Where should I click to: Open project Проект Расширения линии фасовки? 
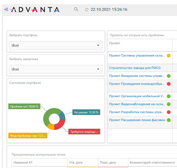click(137, 120)
